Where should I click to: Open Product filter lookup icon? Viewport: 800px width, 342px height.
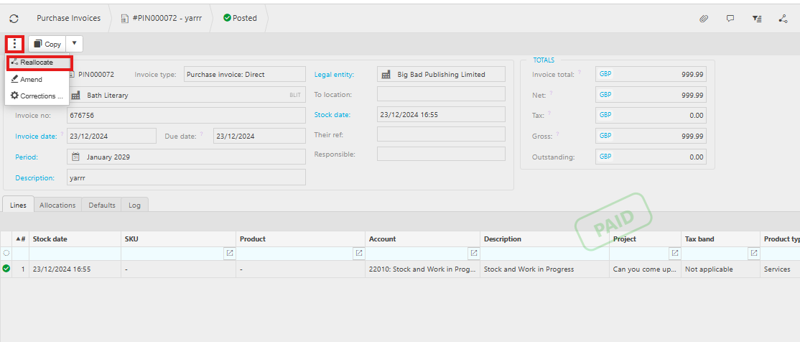pos(359,253)
